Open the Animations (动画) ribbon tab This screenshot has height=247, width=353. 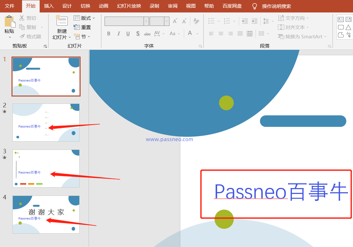coord(103,6)
